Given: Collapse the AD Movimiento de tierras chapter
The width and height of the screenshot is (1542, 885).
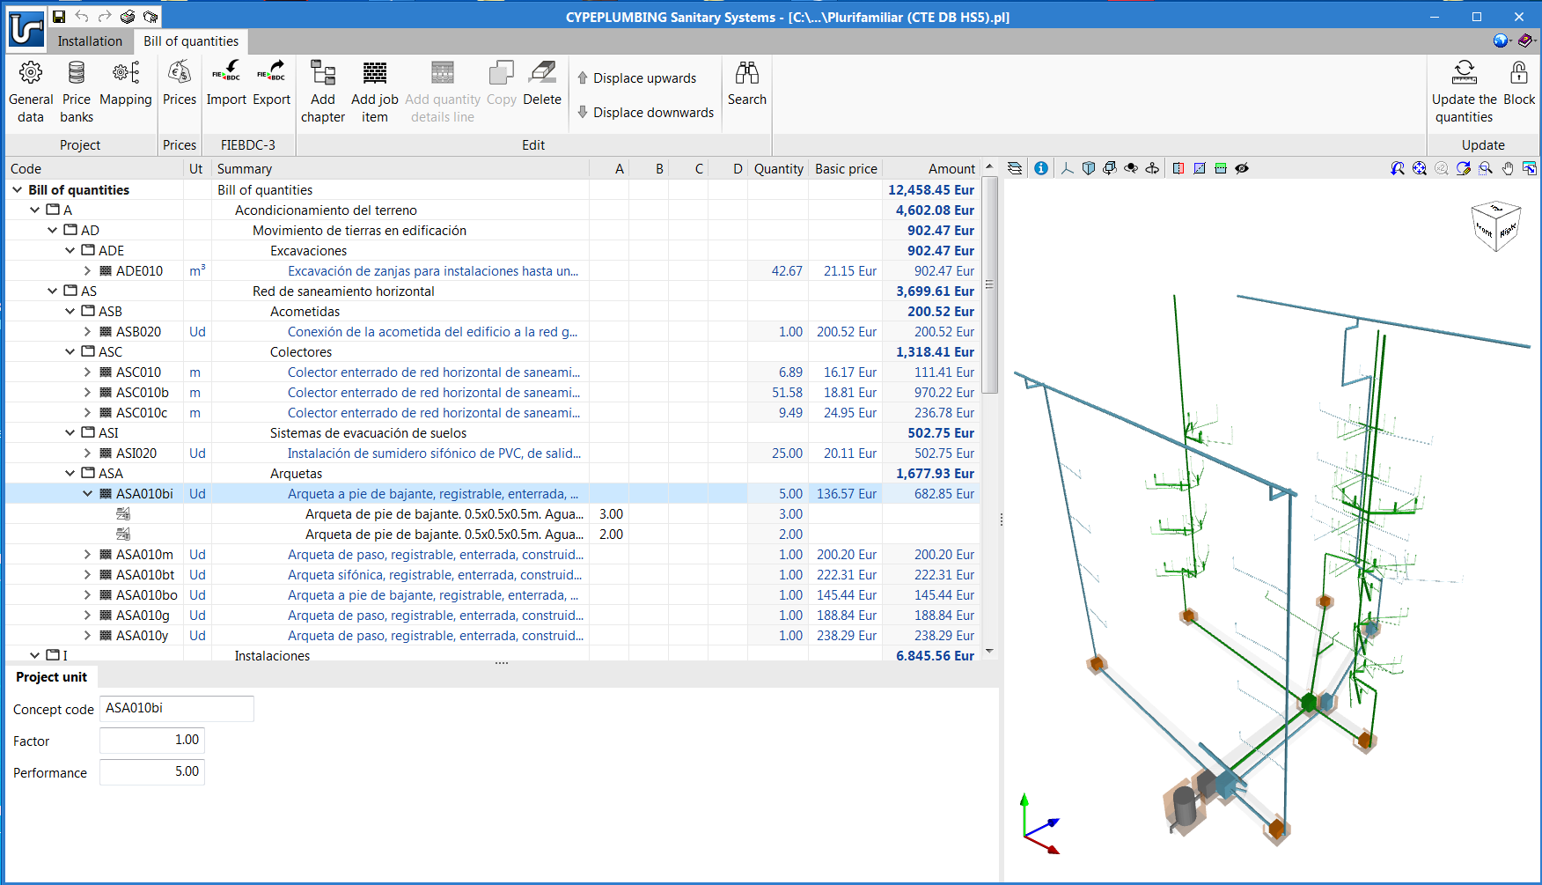Looking at the screenshot, I should coord(52,230).
